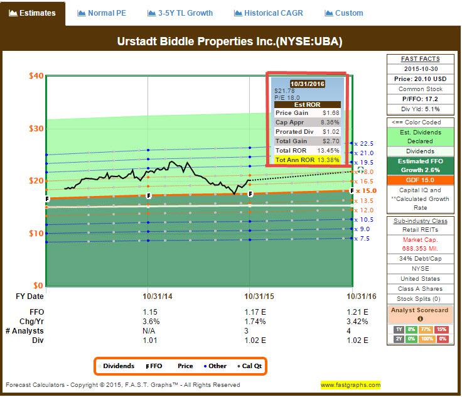
Task: Click the 1.21 E FFO estimate value
Action: pyautogui.click(x=357, y=312)
